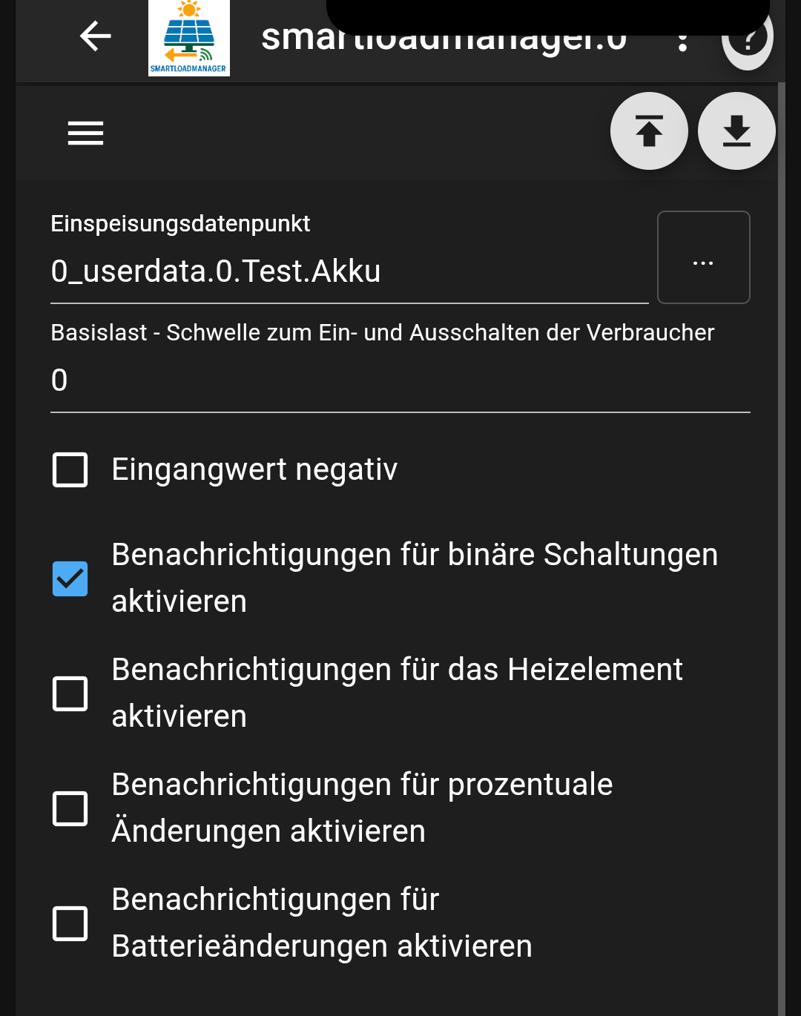Click the download configuration icon button
Image resolution: width=801 pixels, height=1016 pixels.
click(736, 131)
